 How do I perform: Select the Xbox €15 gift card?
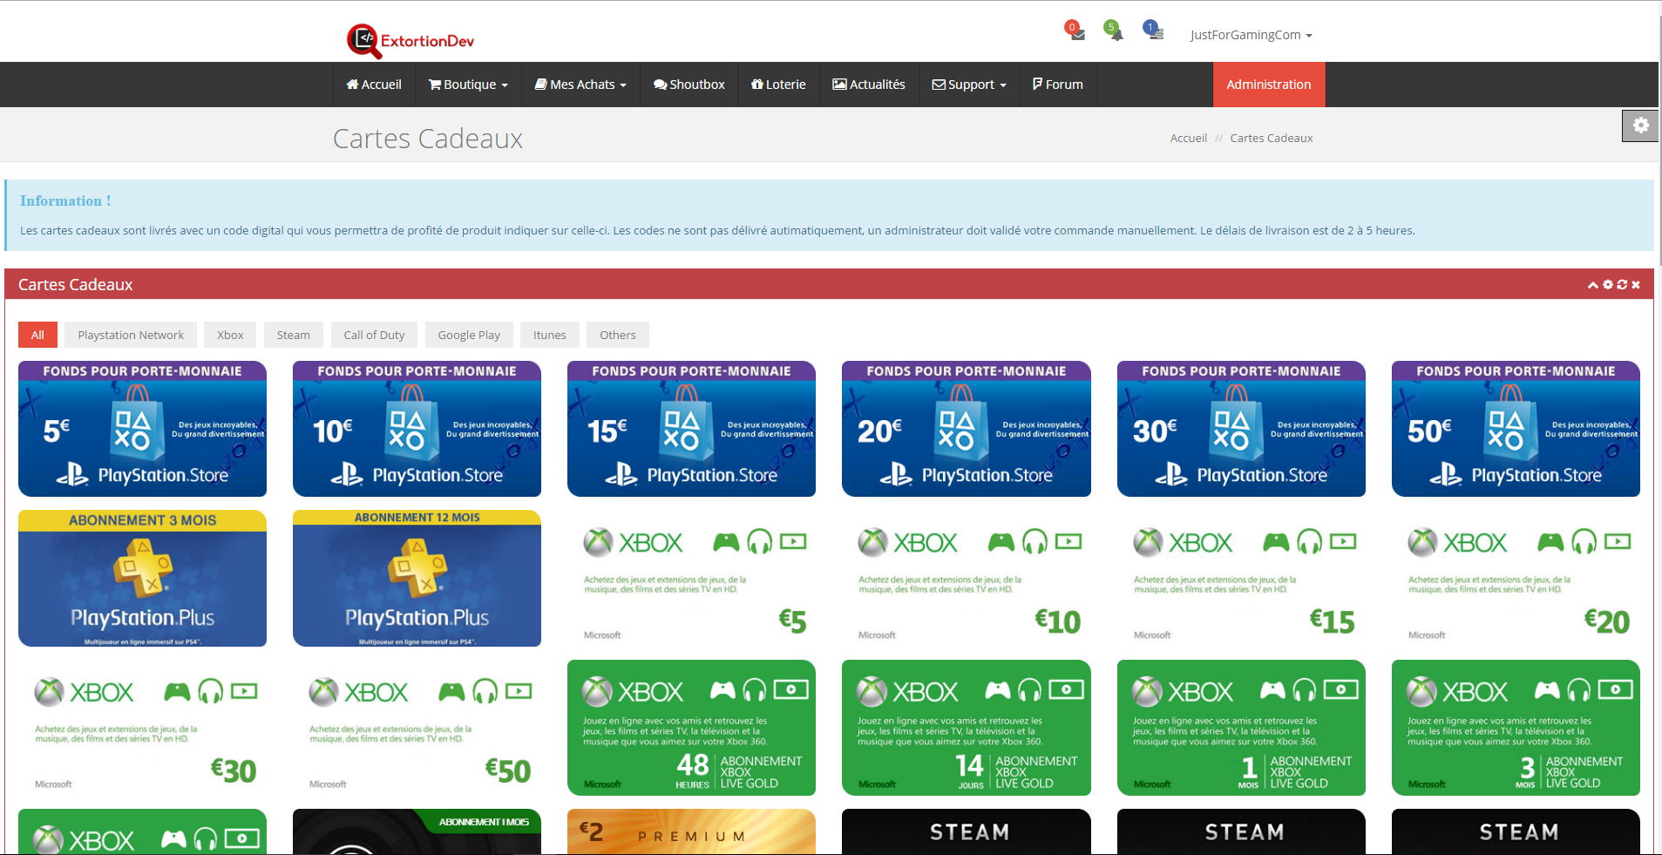click(1241, 578)
